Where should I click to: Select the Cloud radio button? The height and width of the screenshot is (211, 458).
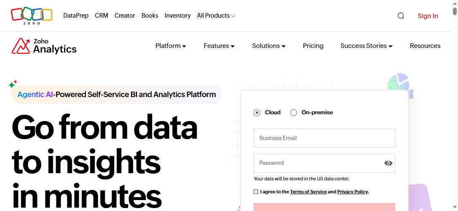pyautogui.click(x=257, y=113)
